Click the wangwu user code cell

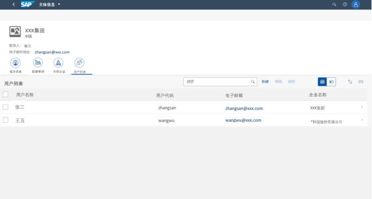(x=166, y=121)
